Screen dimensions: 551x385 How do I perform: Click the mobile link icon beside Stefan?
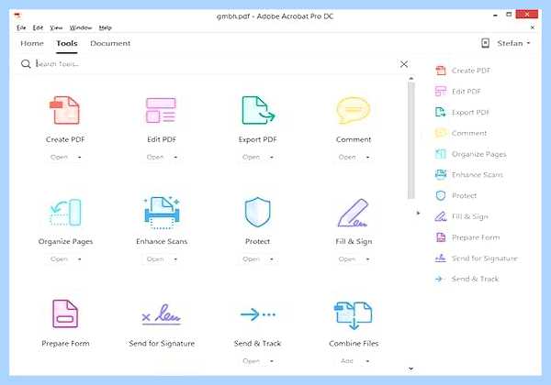(x=485, y=43)
